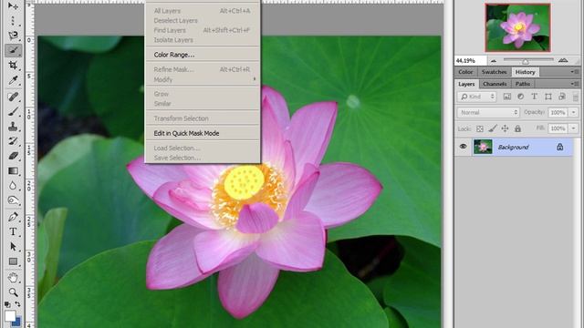Switch to the Channels tab
The image size is (584, 328).
495,84
